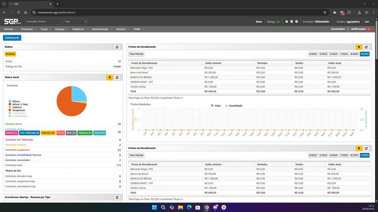This screenshot has height=212, width=378.
Task: Open the help question mark icon
Action: pos(296,21)
